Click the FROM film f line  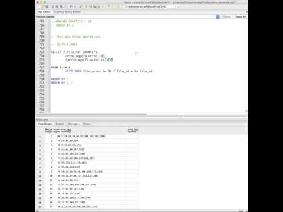[61, 67]
